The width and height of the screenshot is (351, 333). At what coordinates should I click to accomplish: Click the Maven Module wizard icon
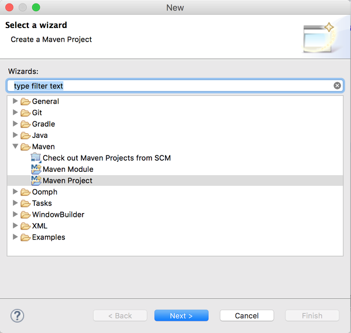[x=36, y=169]
